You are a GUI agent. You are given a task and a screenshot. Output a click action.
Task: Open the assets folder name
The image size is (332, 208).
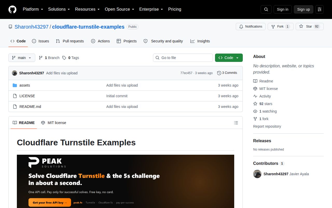coord(25,85)
